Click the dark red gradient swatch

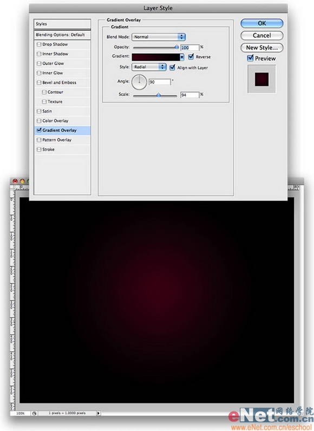click(156, 57)
